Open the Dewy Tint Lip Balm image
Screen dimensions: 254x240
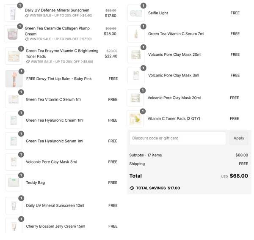tap(14, 79)
